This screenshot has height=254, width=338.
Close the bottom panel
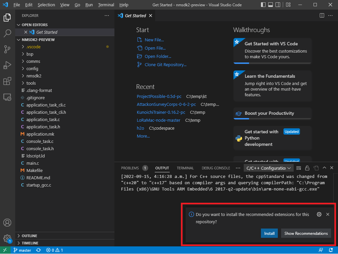(332, 168)
